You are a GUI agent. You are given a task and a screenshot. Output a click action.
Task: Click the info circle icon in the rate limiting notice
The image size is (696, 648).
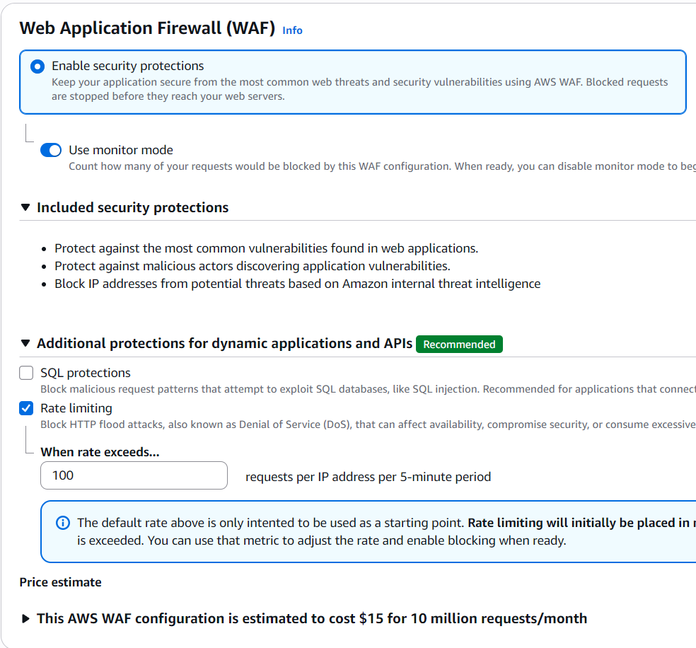[63, 523]
